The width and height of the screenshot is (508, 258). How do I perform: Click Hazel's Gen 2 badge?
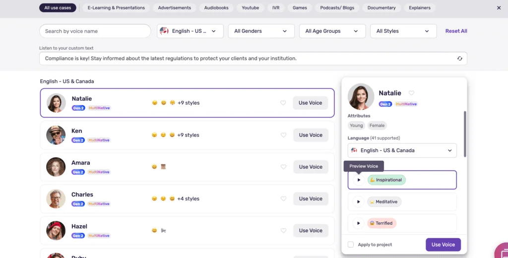pos(78,236)
